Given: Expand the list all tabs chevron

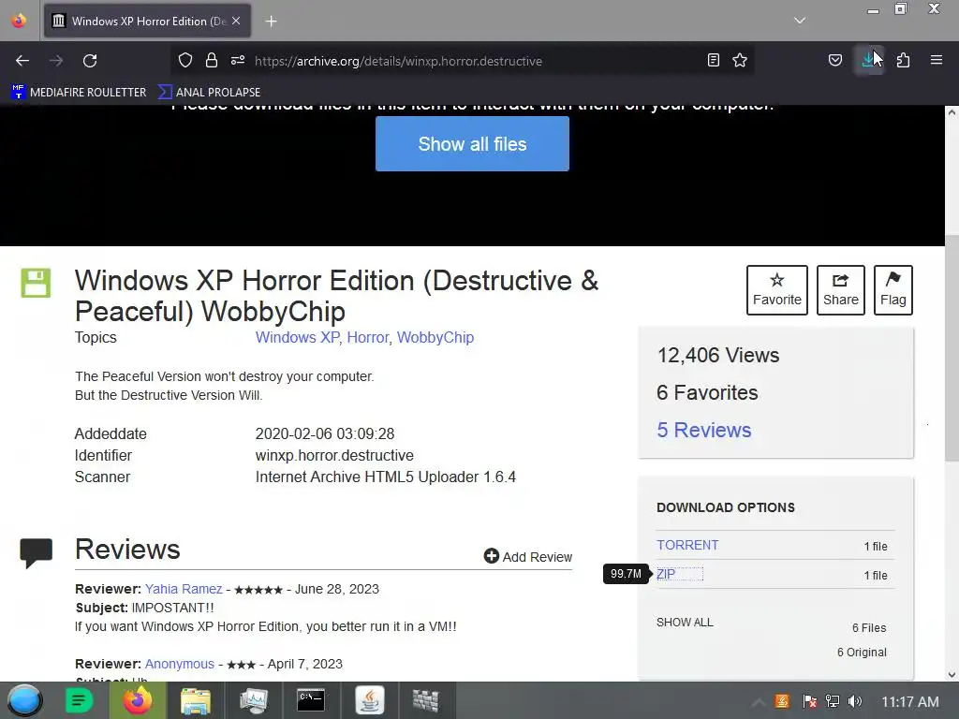Looking at the screenshot, I should [800, 21].
